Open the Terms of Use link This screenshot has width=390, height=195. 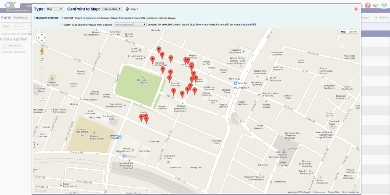click(x=334, y=192)
